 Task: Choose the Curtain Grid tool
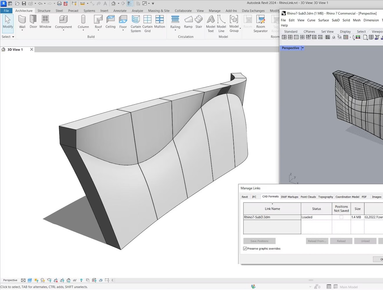click(148, 24)
